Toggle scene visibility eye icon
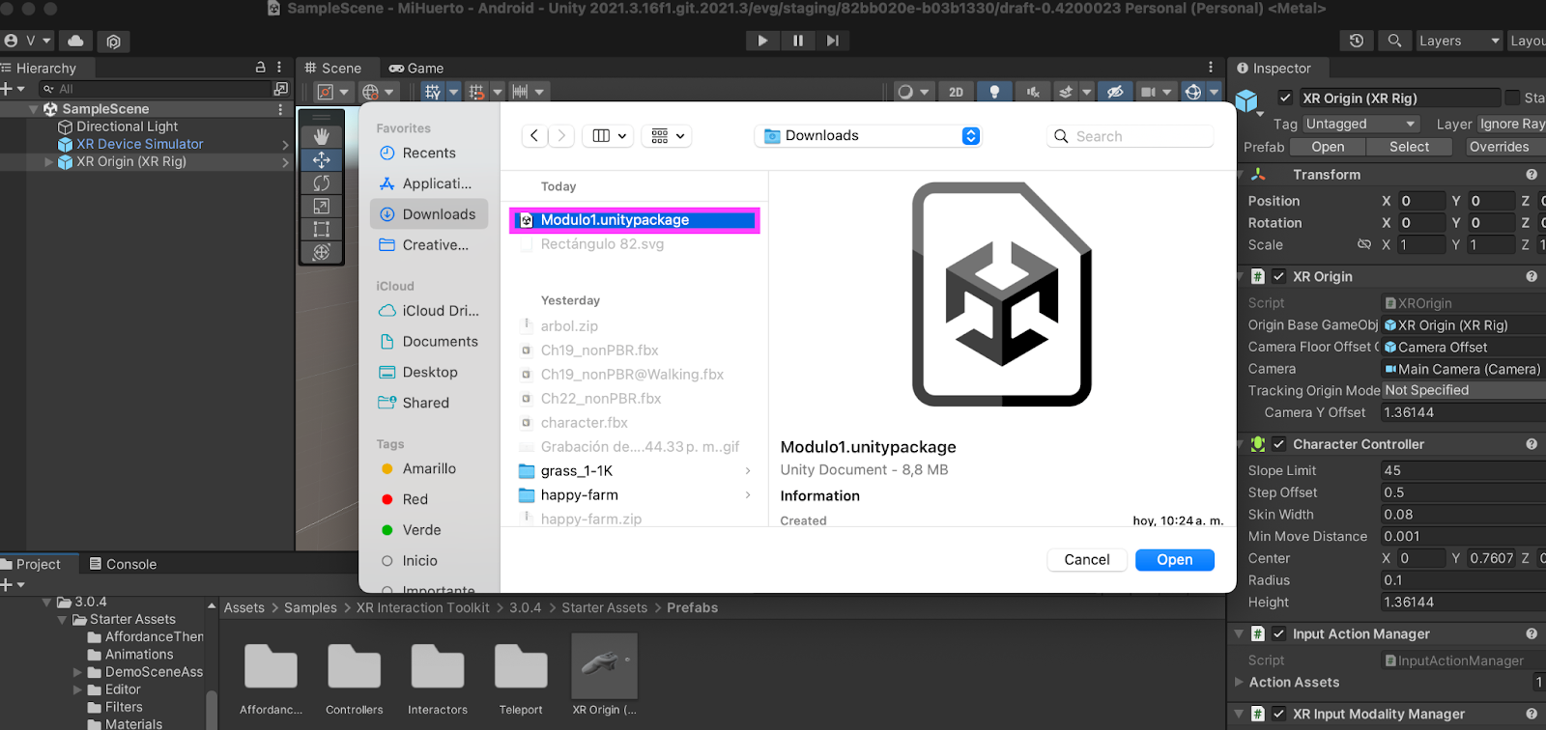This screenshot has height=730, width=1546. tap(1115, 92)
